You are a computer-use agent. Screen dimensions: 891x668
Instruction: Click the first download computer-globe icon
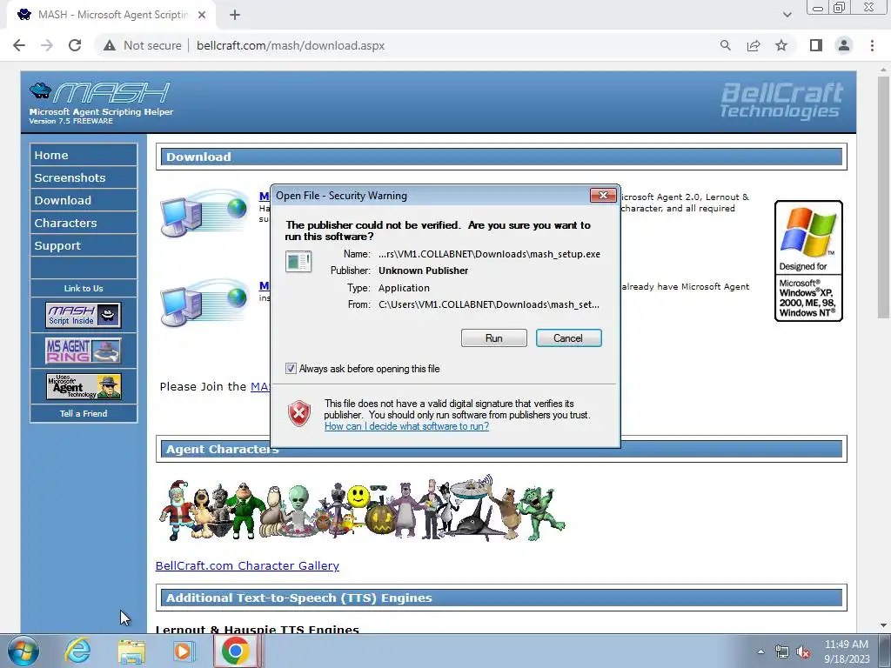pos(204,213)
